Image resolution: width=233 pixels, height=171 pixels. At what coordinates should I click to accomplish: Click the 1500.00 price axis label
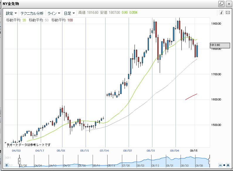pyautogui.click(x=216, y=125)
